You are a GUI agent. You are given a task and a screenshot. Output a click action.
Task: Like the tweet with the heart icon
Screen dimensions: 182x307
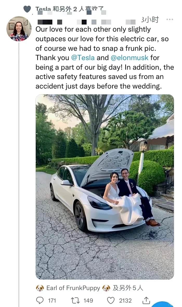(x=111, y=300)
